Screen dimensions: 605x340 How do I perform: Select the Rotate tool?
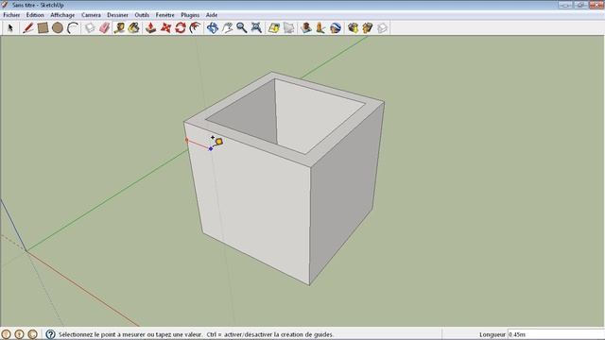pos(181,27)
